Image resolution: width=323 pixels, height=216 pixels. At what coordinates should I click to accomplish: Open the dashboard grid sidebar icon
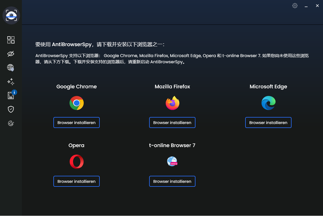11,40
